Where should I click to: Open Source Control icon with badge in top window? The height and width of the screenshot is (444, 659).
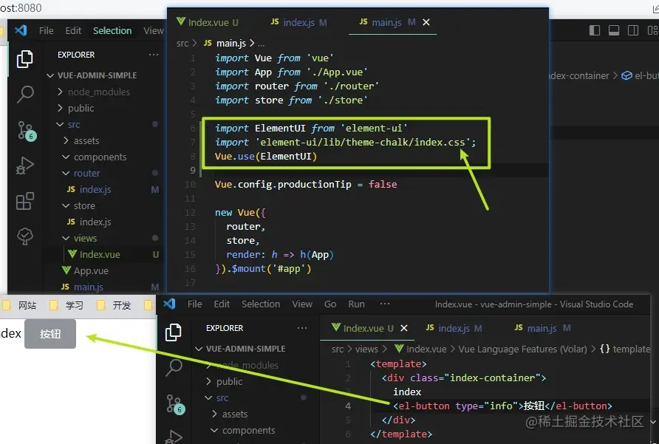27,130
